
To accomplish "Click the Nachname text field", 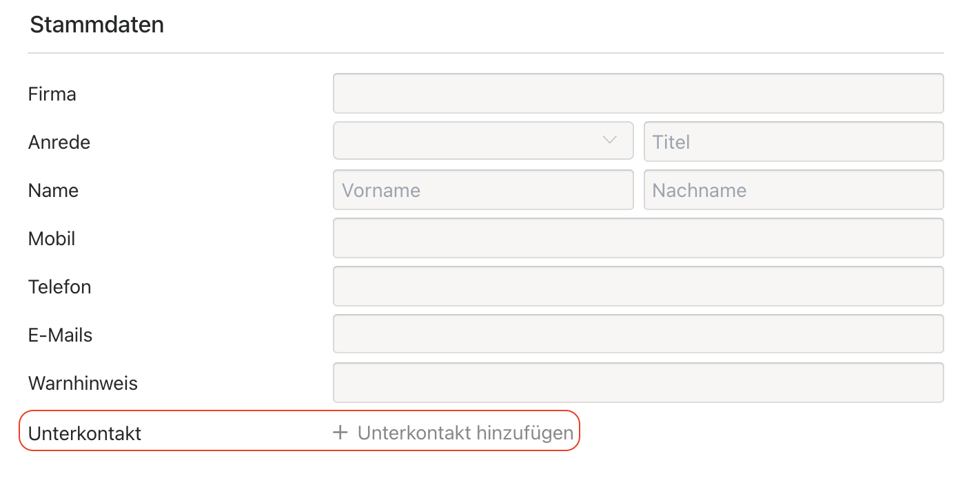I will [x=793, y=190].
